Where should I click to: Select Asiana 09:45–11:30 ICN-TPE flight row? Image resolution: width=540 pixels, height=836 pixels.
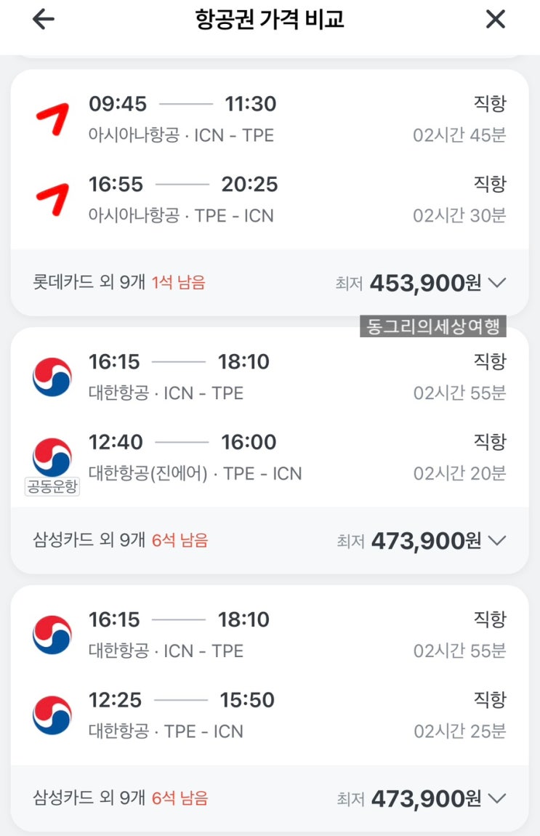click(270, 118)
